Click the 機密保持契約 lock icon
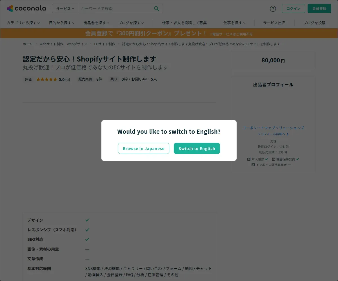The width and height of the screenshot is (338, 281). (273, 159)
